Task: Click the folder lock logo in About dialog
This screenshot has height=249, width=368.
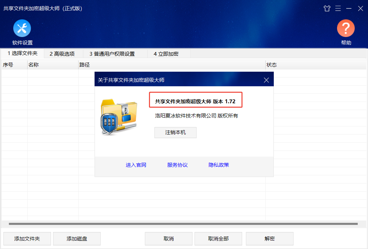Action: pyautogui.click(x=119, y=117)
